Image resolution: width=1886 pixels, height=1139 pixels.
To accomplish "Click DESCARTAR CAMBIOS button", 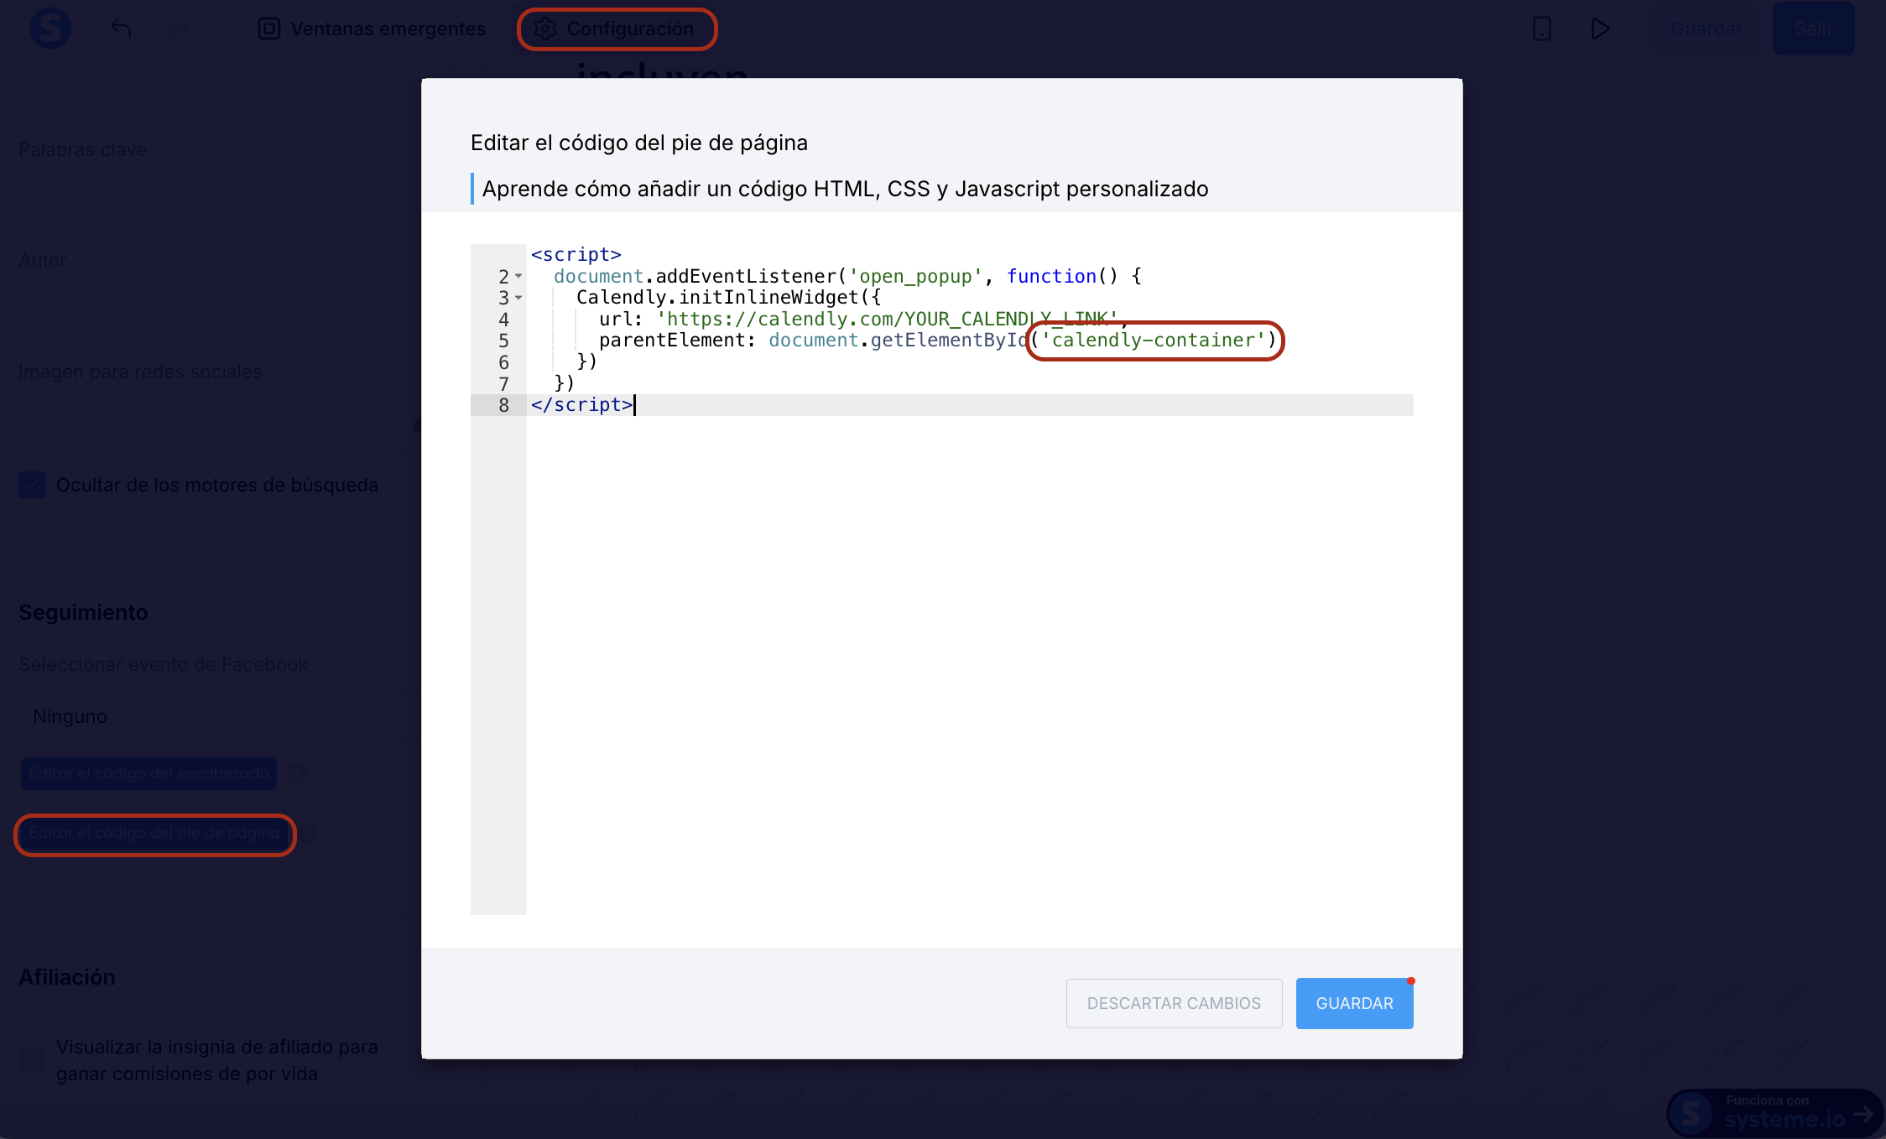I will (x=1174, y=1003).
